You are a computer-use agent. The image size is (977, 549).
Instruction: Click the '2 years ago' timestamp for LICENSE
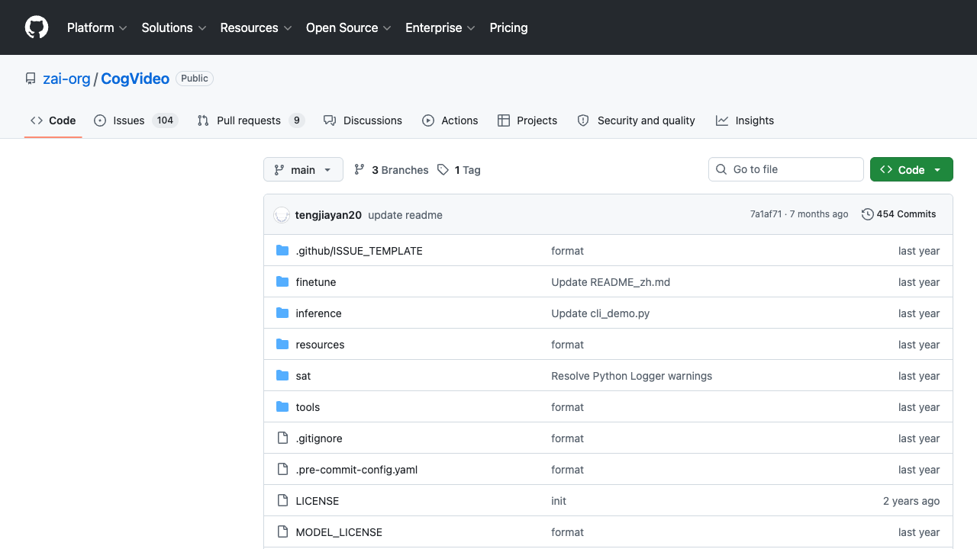(911, 501)
